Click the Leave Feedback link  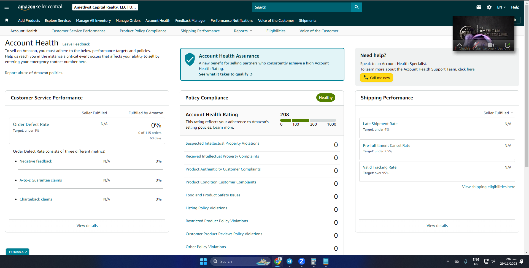76,44
